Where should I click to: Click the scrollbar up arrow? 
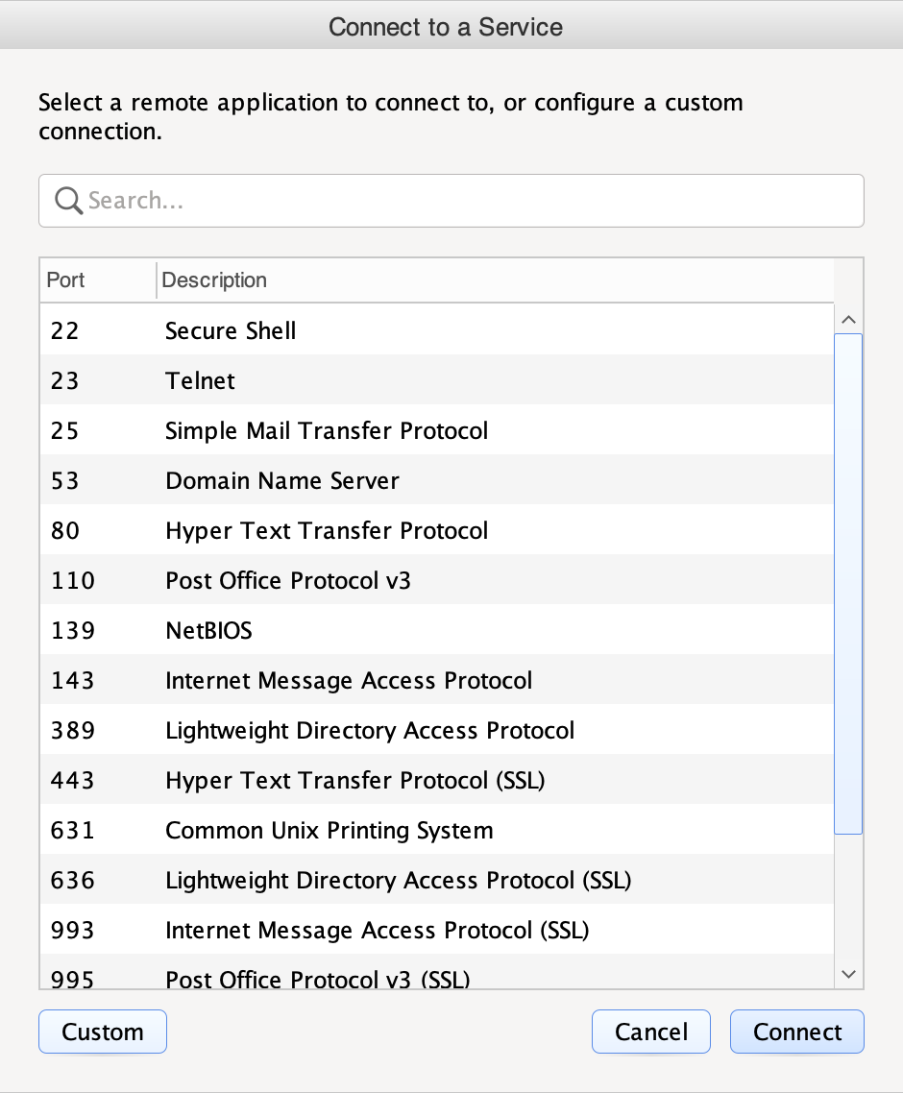coord(848,320)
